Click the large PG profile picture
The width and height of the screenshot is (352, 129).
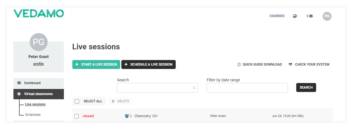tap(39, 42)
